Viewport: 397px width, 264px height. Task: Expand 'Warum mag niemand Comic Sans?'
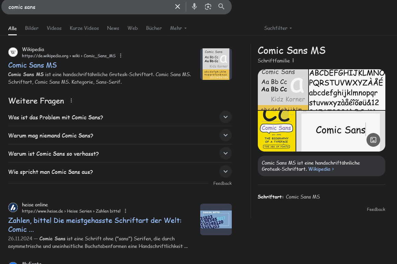pyautogui.click(x=120, y=135)
